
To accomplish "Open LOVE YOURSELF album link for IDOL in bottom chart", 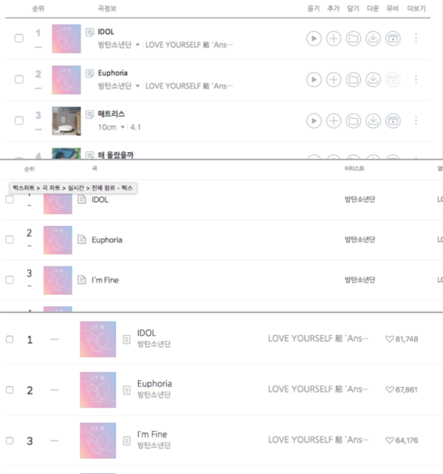I will 318,339.
